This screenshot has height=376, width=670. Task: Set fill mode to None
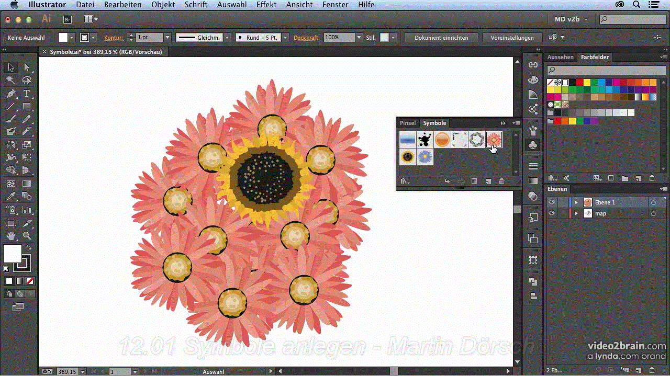(x=30, y=281)
